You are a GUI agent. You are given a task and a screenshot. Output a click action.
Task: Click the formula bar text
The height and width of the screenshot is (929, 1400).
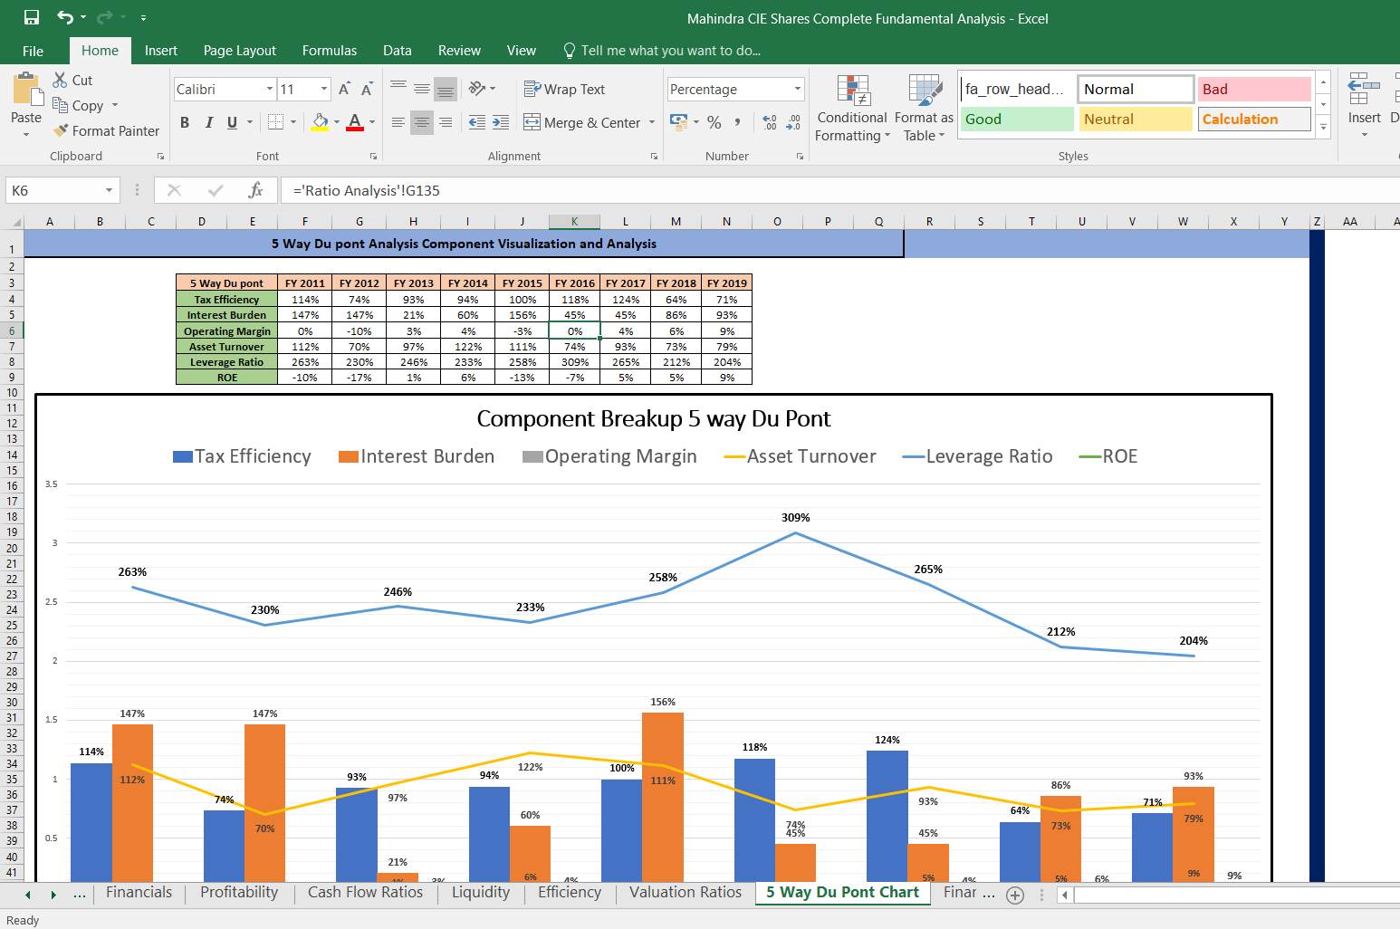click(366, 190)
